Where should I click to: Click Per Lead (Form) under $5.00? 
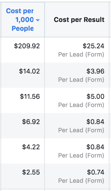81,105
